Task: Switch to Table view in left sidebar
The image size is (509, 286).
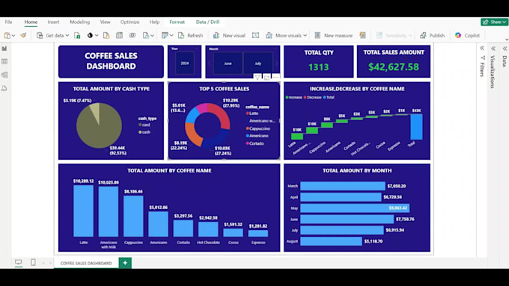Action: click(4, 61)
